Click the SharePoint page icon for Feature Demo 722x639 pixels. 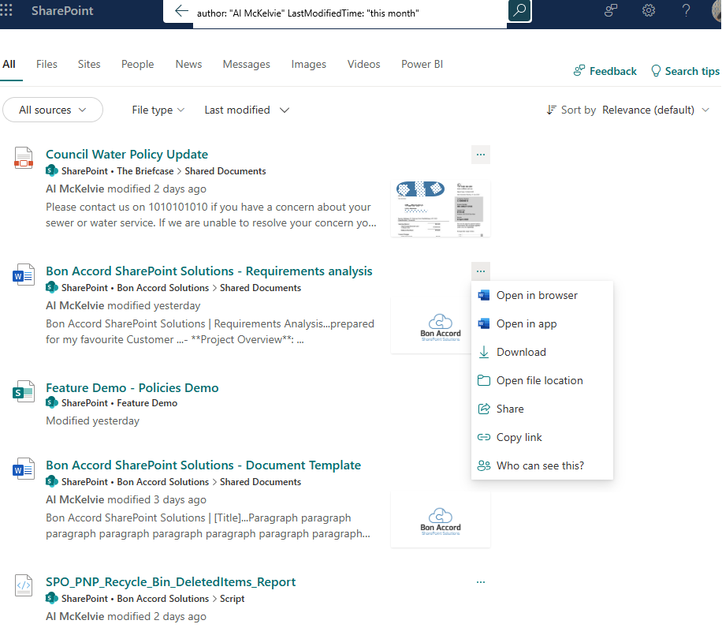(24, 391)
